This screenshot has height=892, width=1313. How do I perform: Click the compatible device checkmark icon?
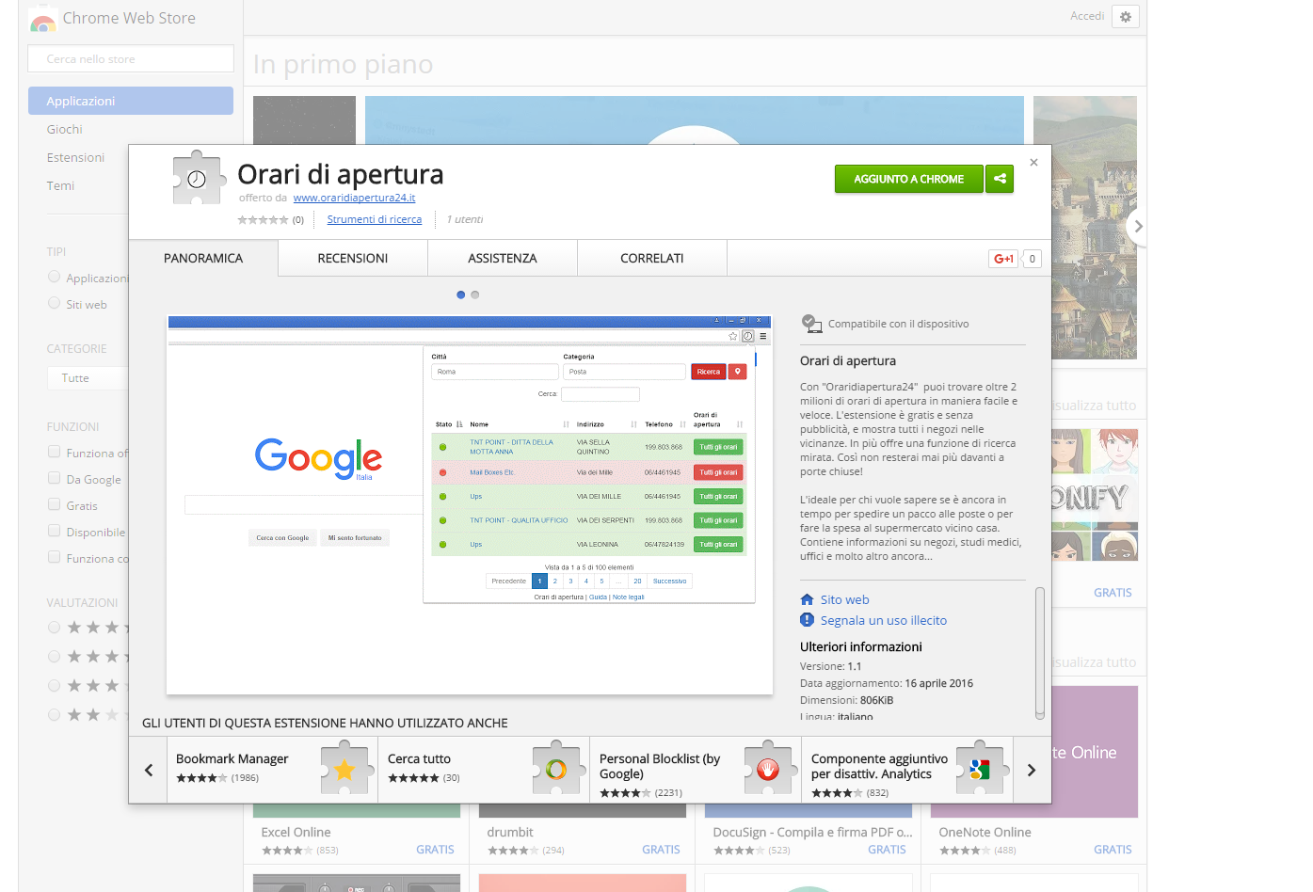[x=811, y=324]
